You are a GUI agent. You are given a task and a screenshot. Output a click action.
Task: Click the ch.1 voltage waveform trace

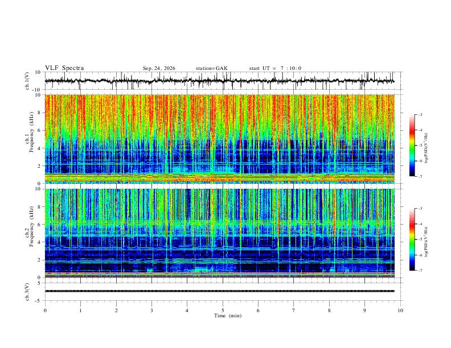click(219, 81)
